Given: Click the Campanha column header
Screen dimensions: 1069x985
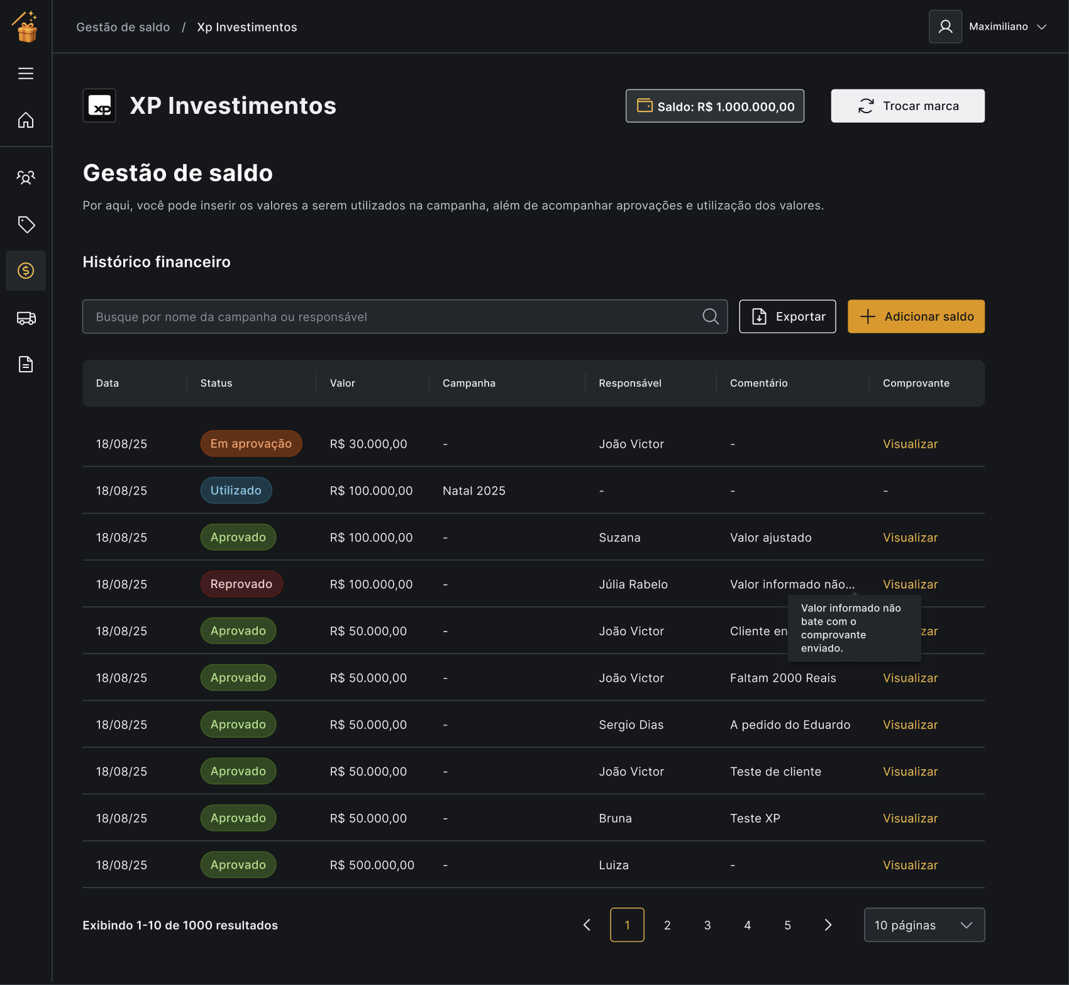Looking at the screenshot, I should pyautogui.click(x=469, y=383).
